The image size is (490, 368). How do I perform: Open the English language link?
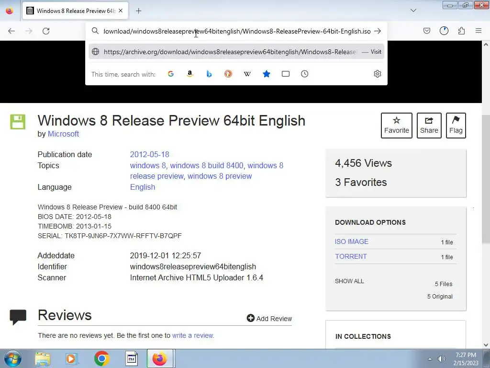click(143, 187)
